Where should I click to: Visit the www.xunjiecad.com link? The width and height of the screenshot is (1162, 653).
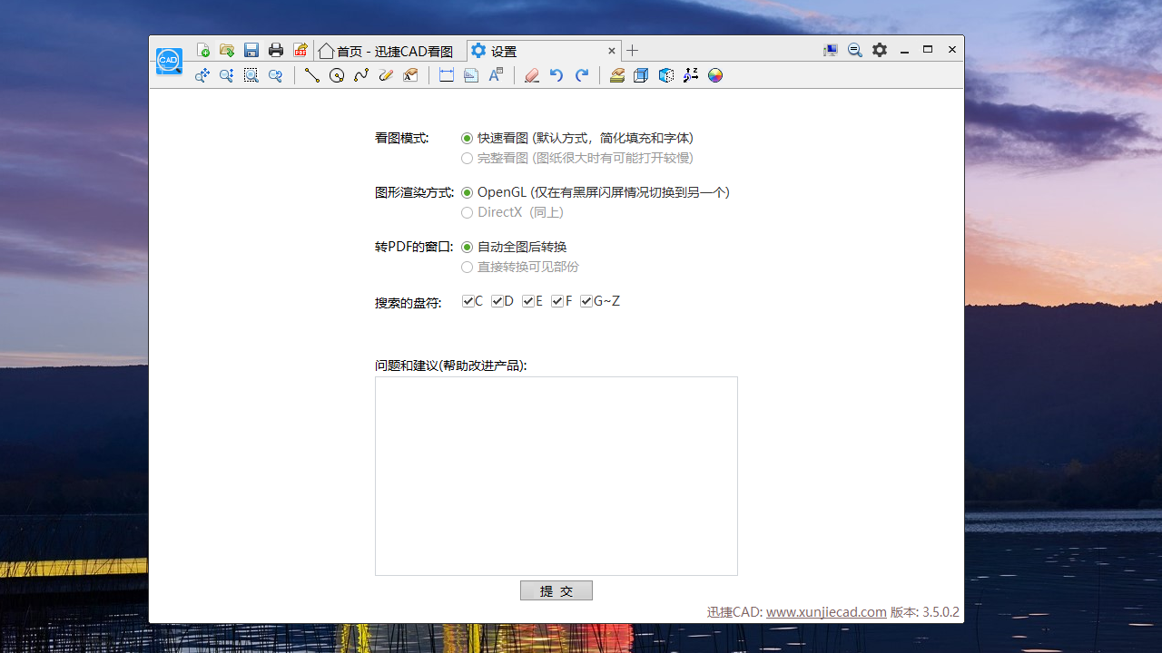825,612
